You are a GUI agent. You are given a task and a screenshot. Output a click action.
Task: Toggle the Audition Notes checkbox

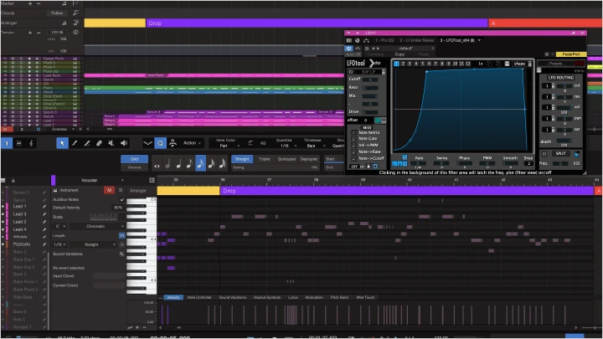pyautogui.click(x=122, y=199)
